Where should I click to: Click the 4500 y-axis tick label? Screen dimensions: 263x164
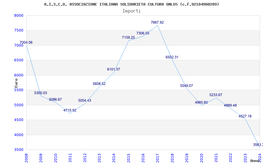point(19,120)
